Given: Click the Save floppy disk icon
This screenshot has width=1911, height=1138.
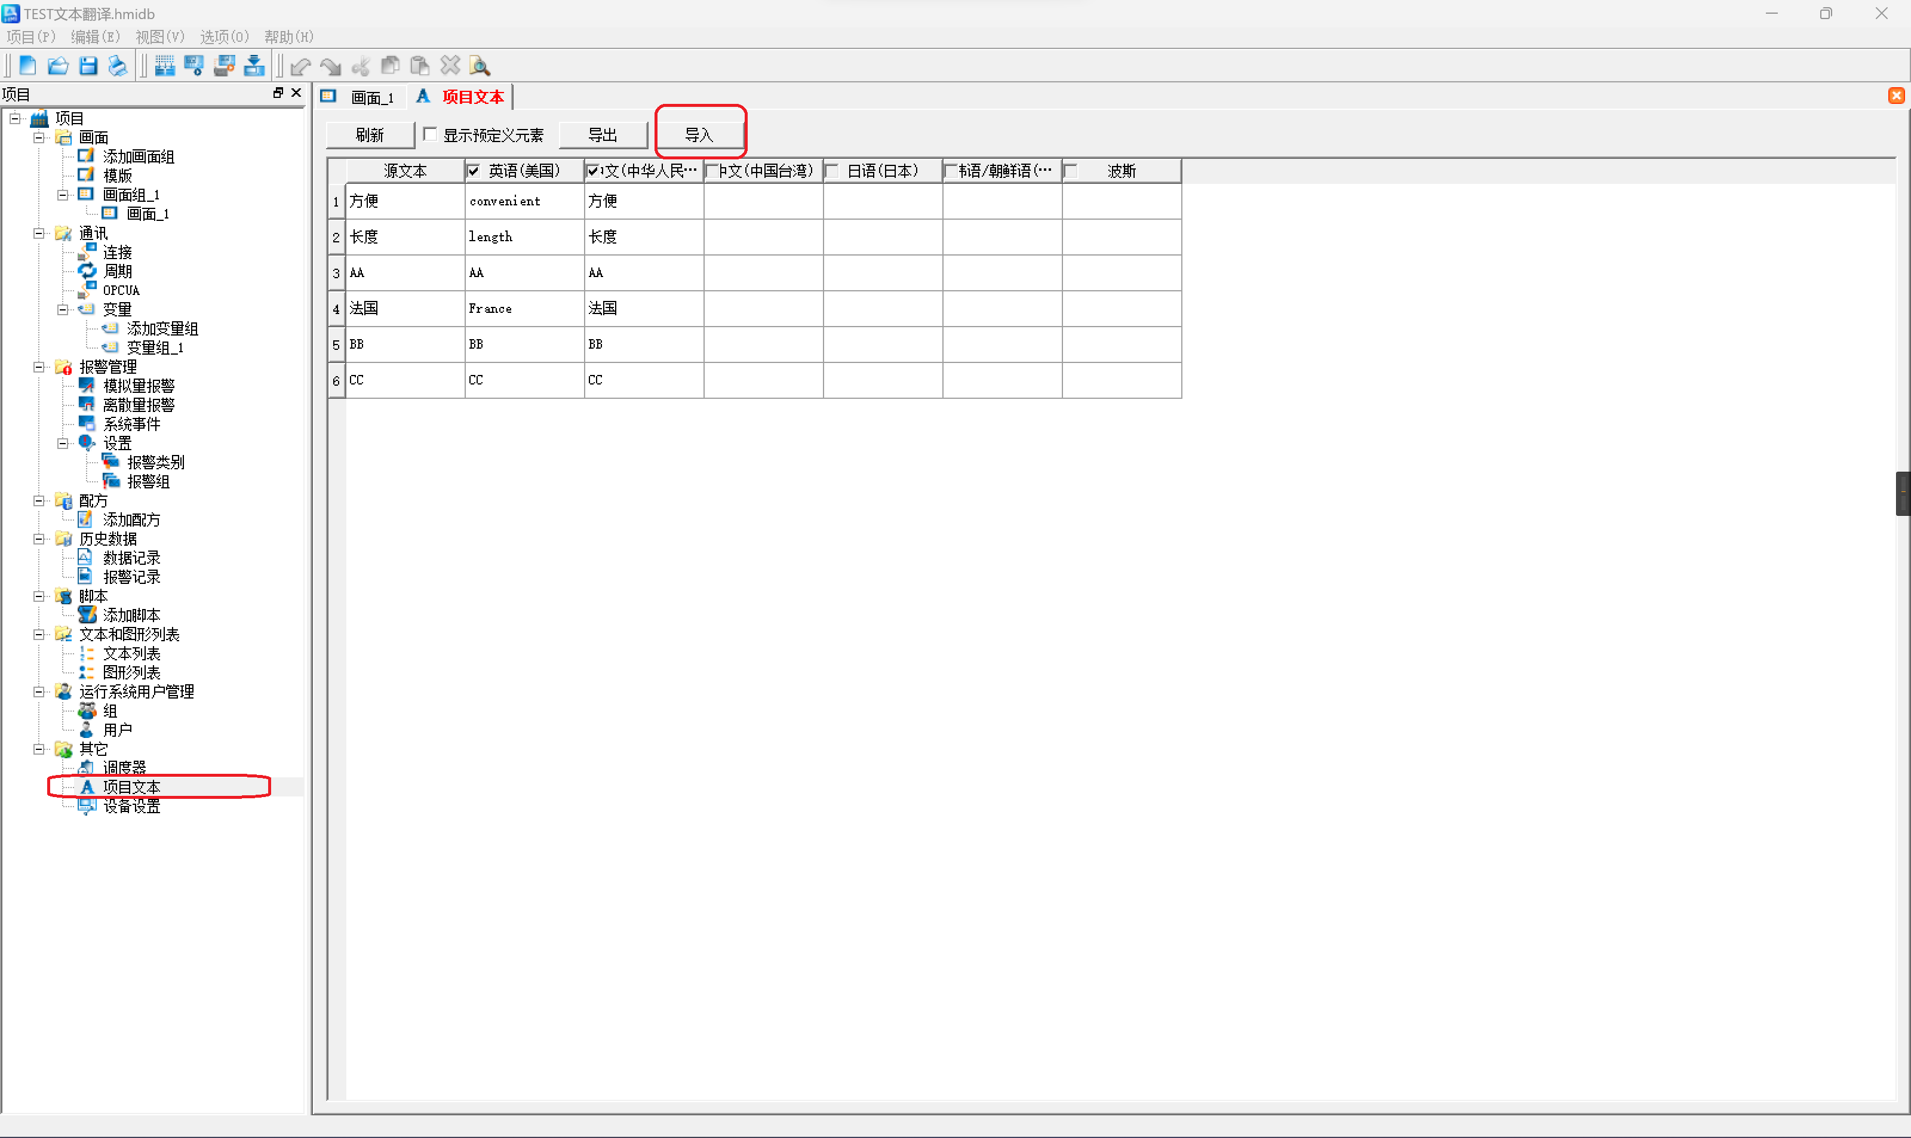Looking at the screenshot, I should click(x=88, y=66).
